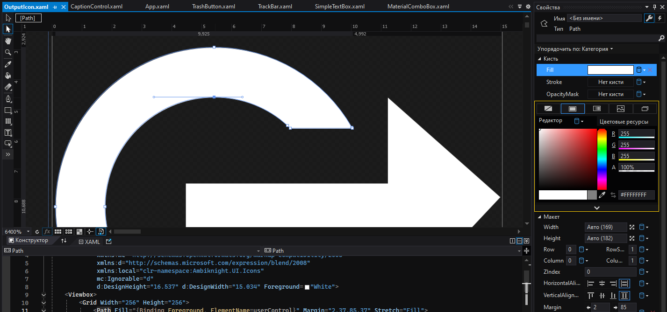This screenshot has width=667, height=312.
Task: Open the TrashButton.xaml tab
Action: [214, 7]
